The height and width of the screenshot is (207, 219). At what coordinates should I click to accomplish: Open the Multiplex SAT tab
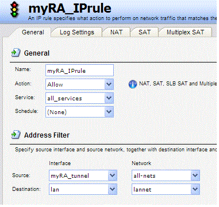(x=185, y=32)
